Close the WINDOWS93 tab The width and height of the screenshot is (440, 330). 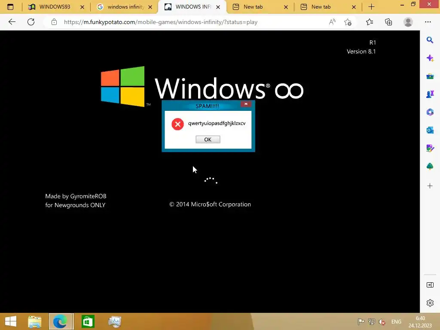[x=82, y=7]
